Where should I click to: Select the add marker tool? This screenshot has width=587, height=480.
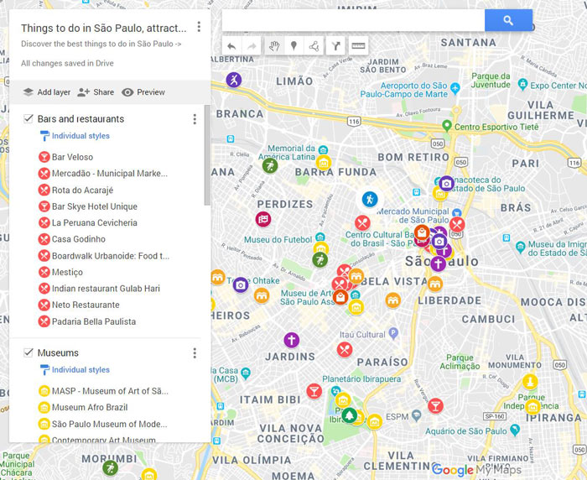293,46
